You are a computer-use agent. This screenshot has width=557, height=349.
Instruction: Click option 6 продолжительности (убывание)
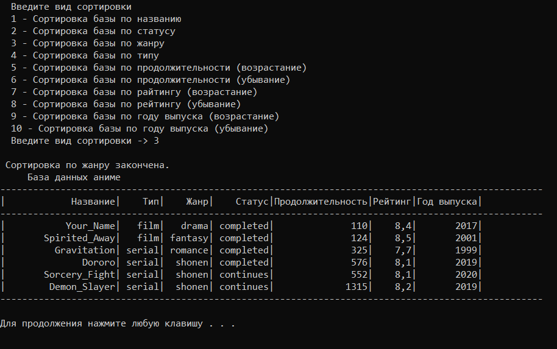point(151,80)
